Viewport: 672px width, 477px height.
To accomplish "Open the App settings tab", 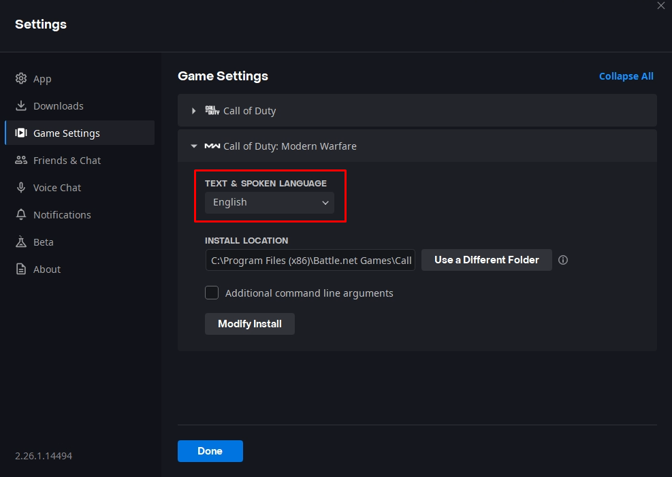I will [80, 79].
